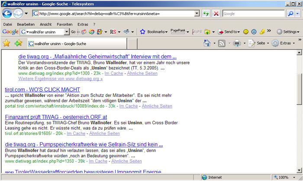Click the red RS toolbar icon
Viewport: 303px width, 181px height.
tap(113, 32)
